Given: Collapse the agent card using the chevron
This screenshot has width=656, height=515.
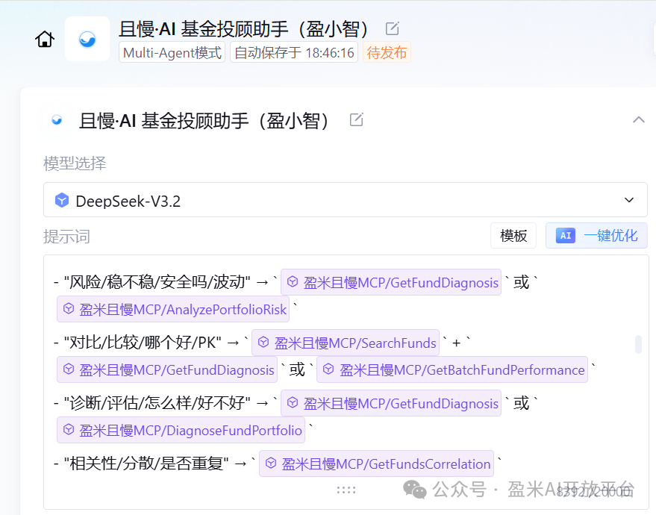Looking at the screenshot, I should pyautogui.click(x=638, y=119).
